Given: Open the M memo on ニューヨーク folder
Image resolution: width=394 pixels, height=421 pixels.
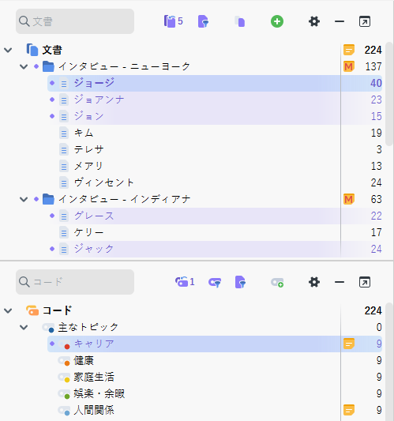Looking at the screenshot, I should coord(349,66).
